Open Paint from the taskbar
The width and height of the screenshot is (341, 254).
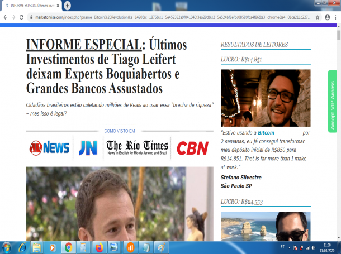[x=161, y=247]
